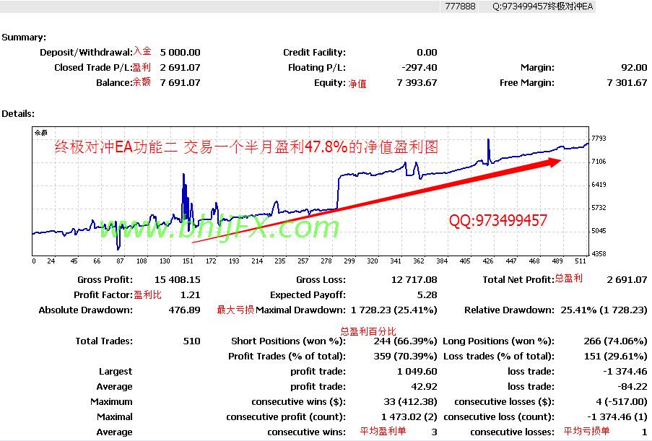Select the Gross Loss value 12 717.08
The height and width of the screenshot is (441, 652).
414,280
